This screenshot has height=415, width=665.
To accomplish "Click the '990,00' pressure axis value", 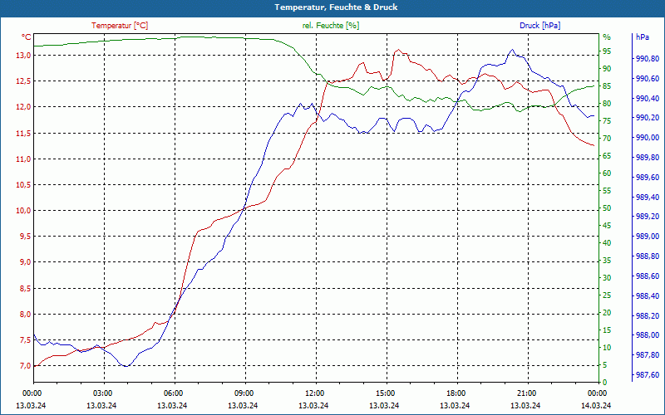I will tap(648, 138).
